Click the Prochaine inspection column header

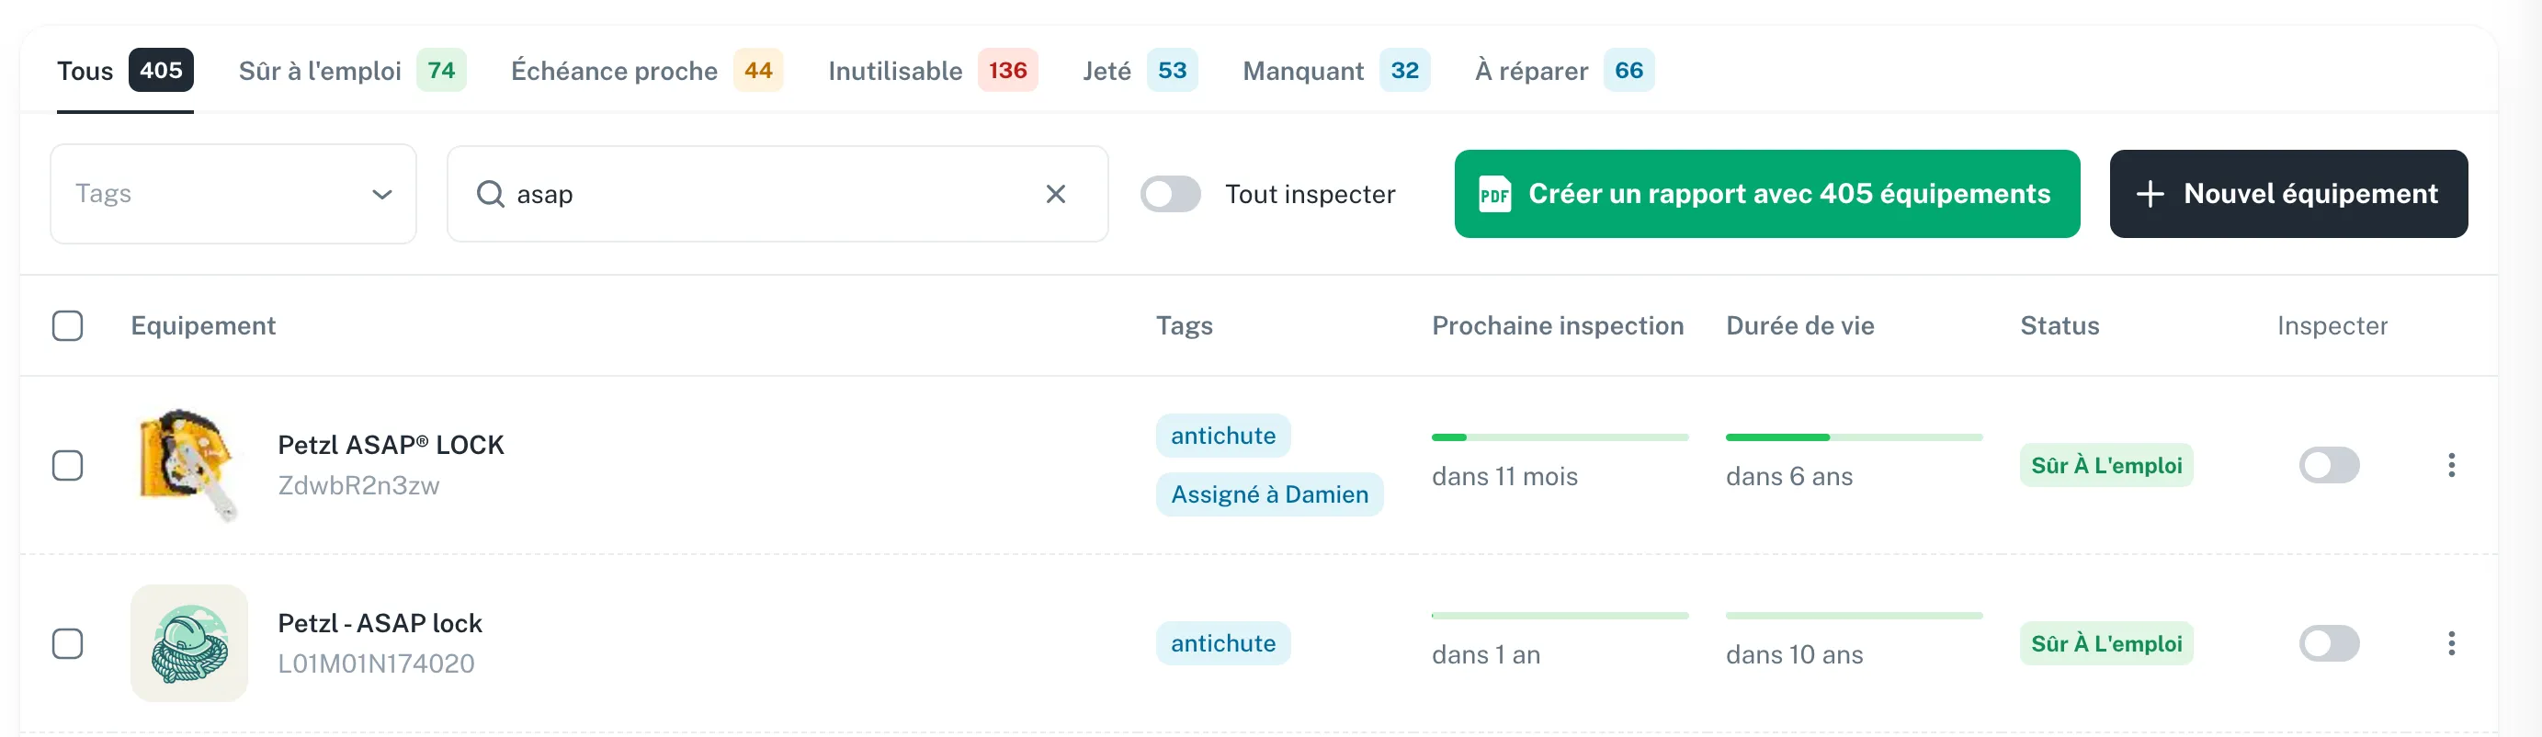pyautogui.click(x=1557, y=326)
